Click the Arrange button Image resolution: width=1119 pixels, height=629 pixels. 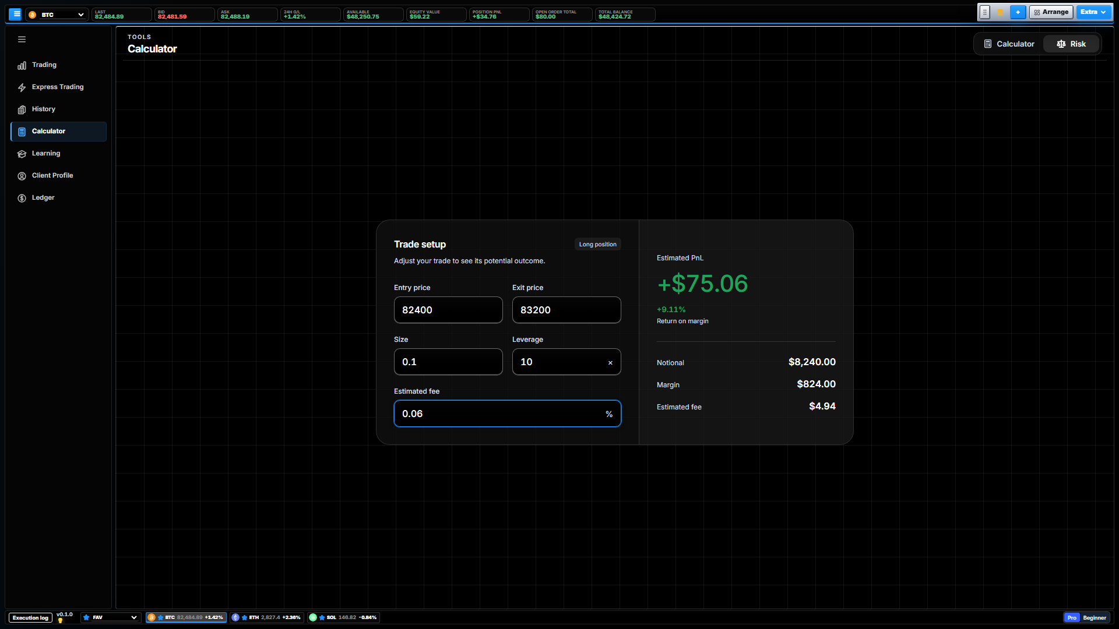coord(1051,12)
